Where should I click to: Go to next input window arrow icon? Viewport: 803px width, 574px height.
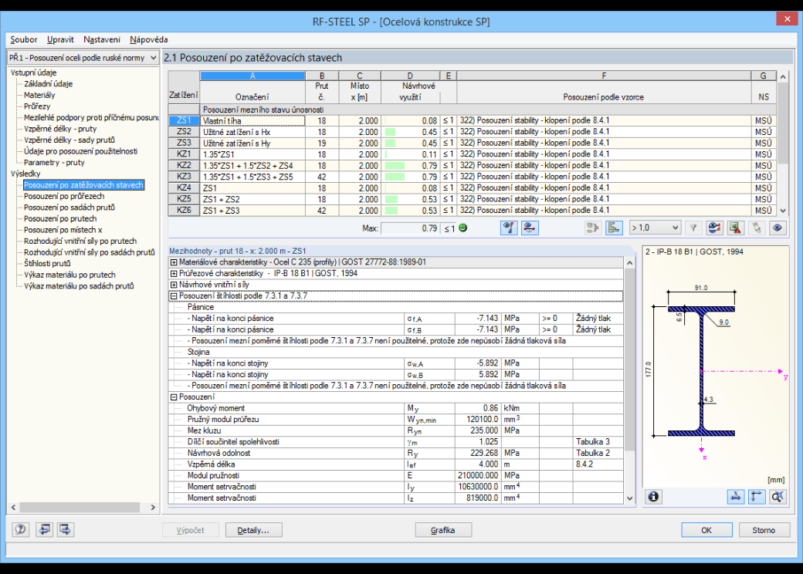(65, 529)
